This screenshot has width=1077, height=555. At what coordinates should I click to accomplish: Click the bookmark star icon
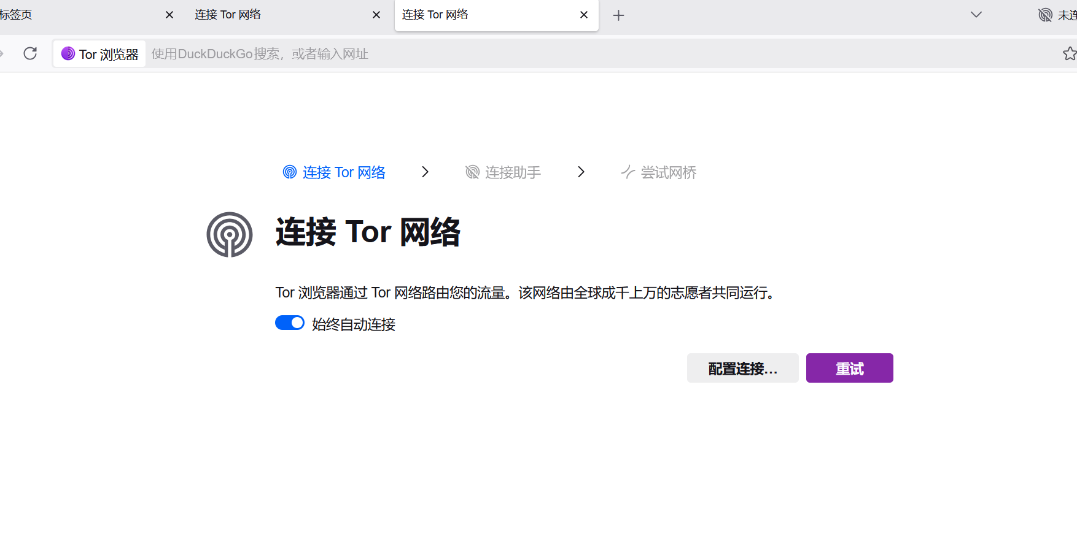1070,53
